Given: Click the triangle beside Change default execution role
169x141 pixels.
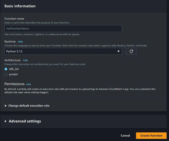Looking at the screenshot, I should tap(6, 106).
